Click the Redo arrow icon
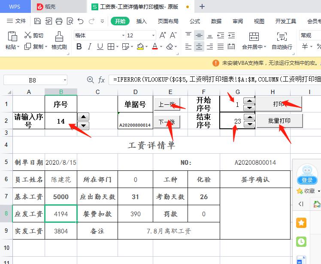The image size is (321, 264). click(91, 21)
